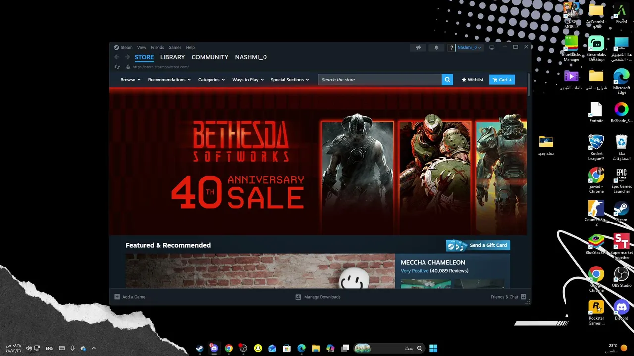Switch Steam to Big Picture mode

[x=492, y=47]
